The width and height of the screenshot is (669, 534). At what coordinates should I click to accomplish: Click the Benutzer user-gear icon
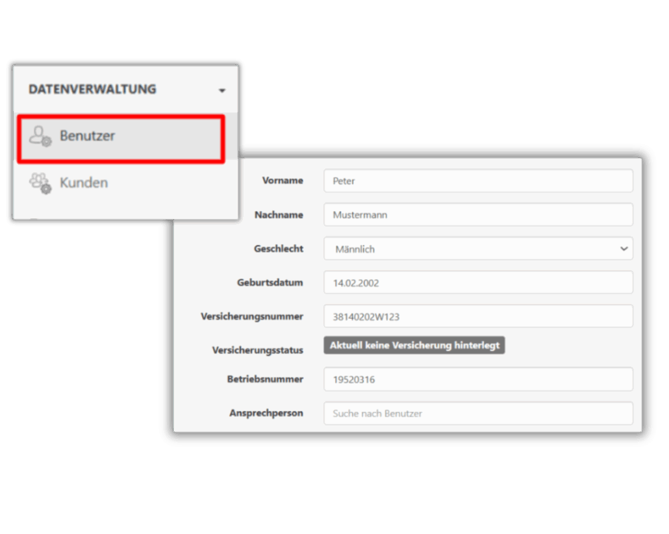tap(40, 136)
